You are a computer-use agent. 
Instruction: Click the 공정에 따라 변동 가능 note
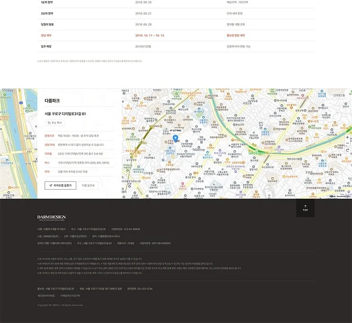238,47
